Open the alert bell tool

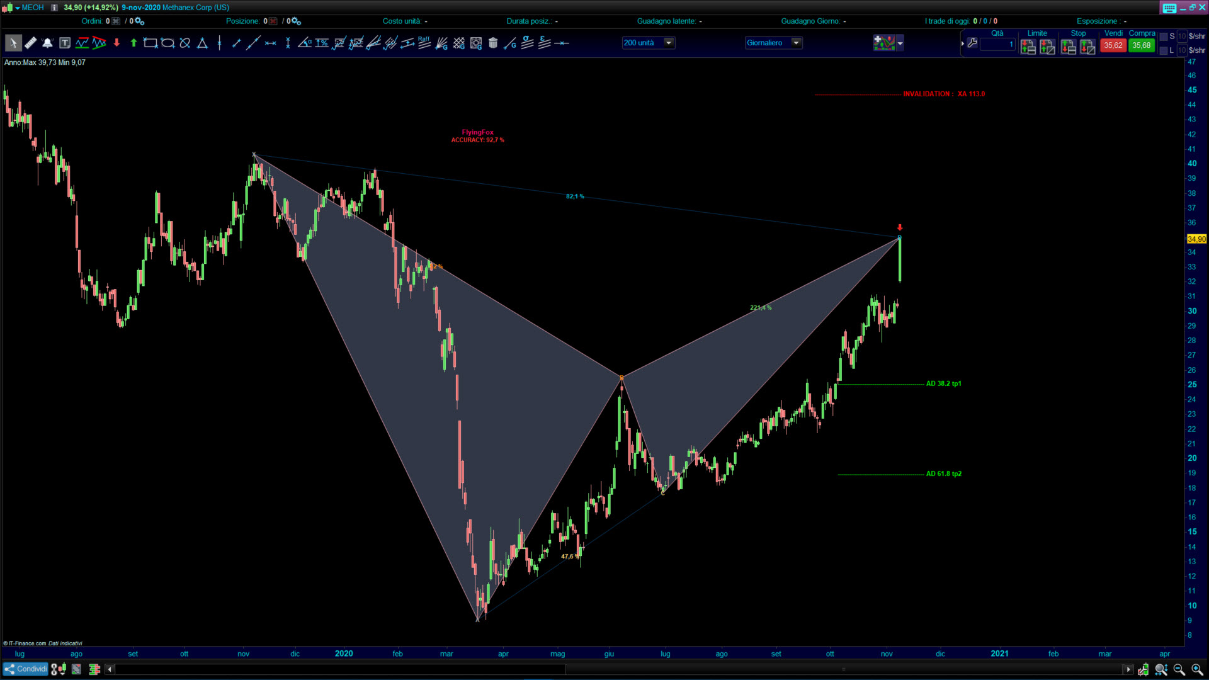[47, 43]
